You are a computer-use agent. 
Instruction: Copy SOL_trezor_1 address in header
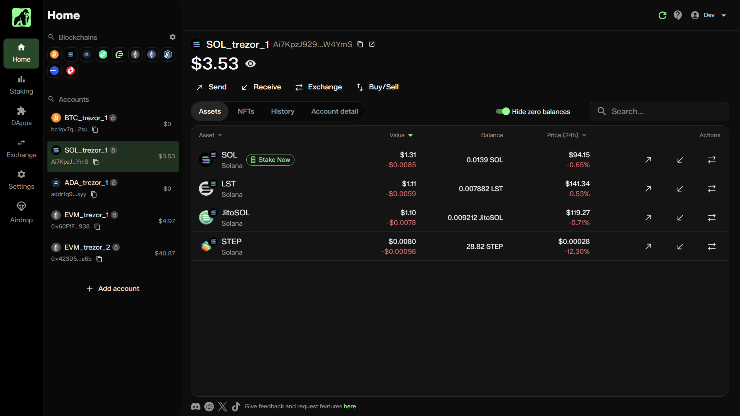click(x=360, y=44)
